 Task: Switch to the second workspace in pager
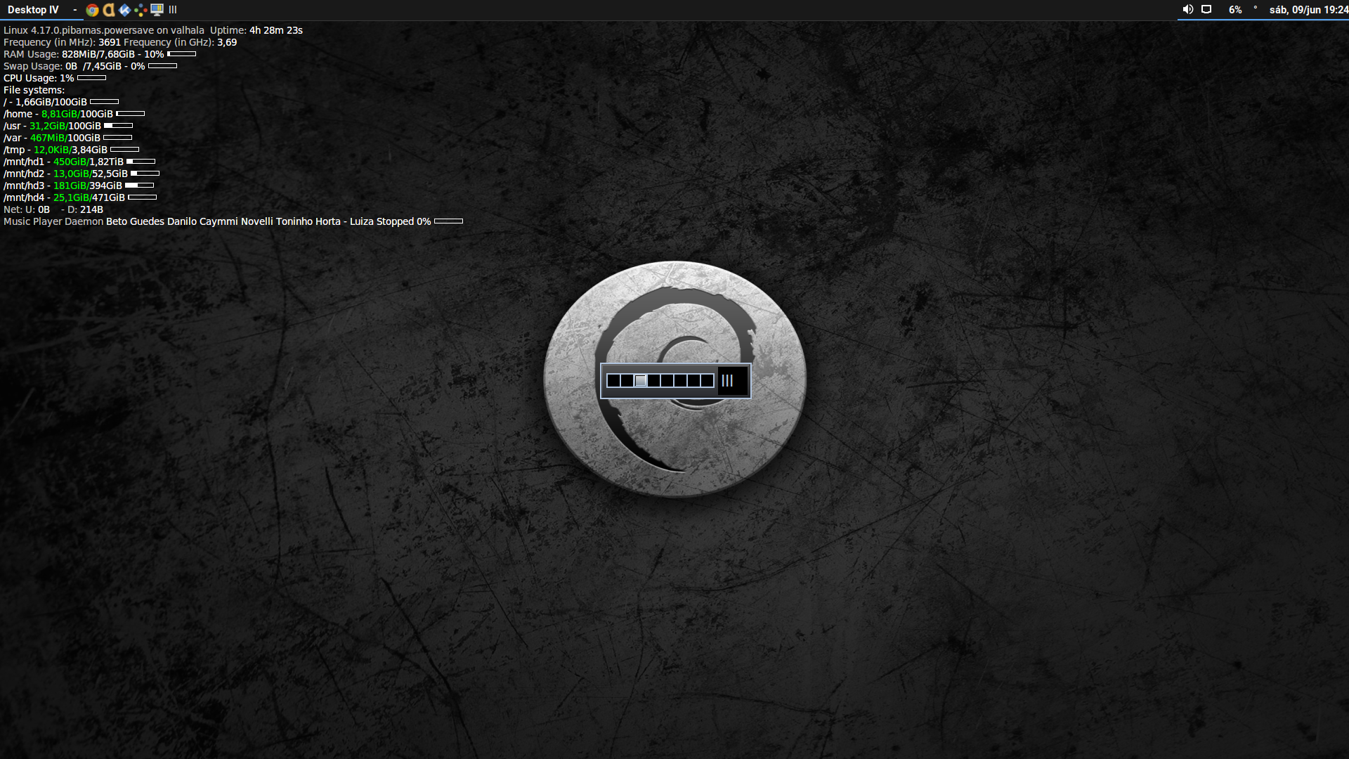click(x=627, y=380)
